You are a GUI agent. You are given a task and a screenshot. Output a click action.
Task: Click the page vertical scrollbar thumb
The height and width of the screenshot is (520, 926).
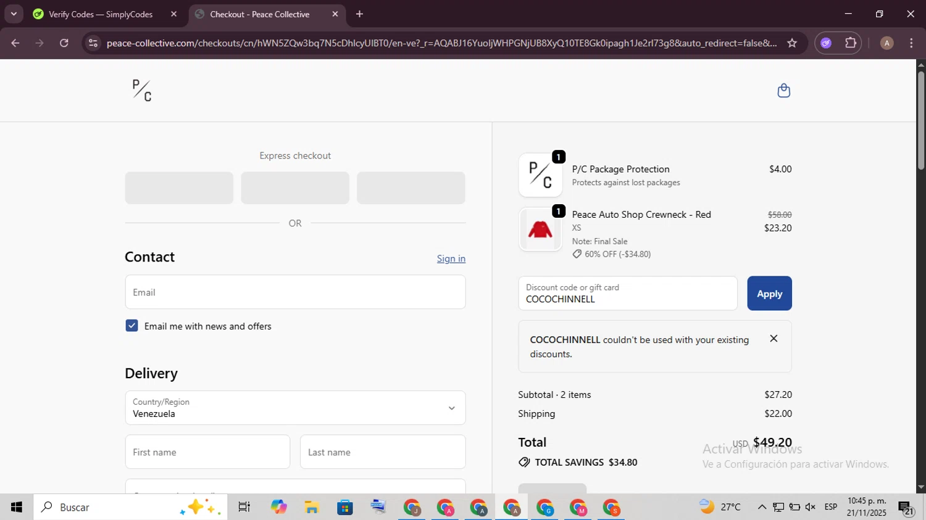click(x=920, y=120)
